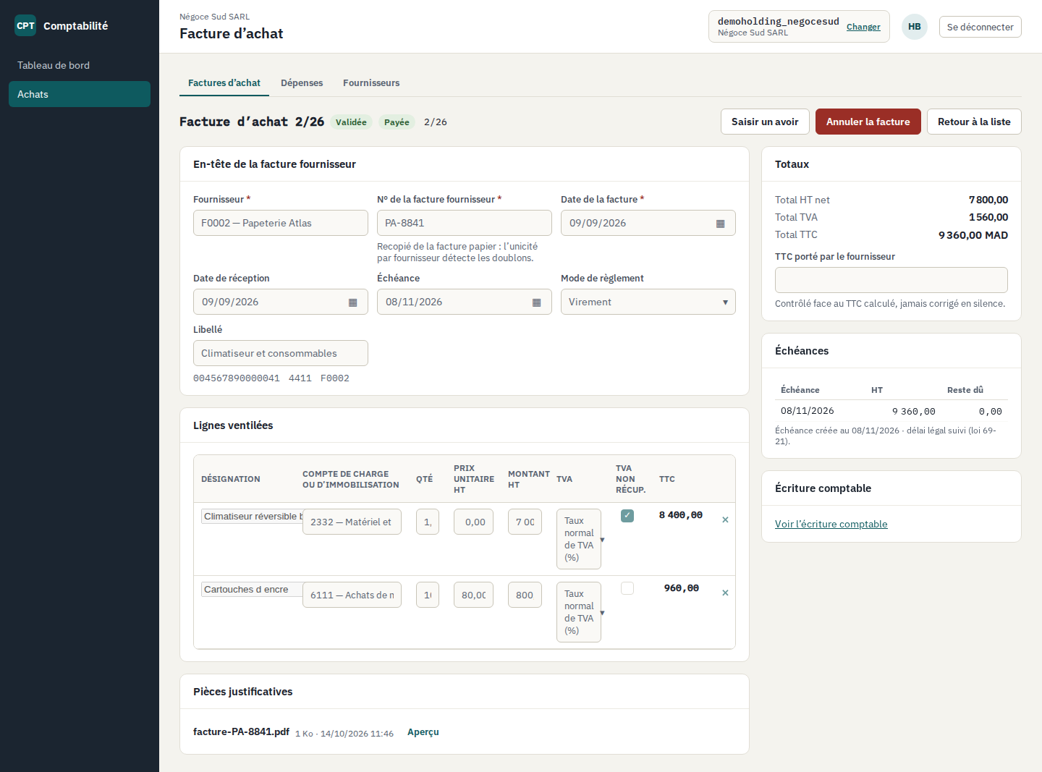The width and height of the screenshot is (1042, 772).
Task: Check TVA non récup. for Cartouches line
Action: point(627,589)
